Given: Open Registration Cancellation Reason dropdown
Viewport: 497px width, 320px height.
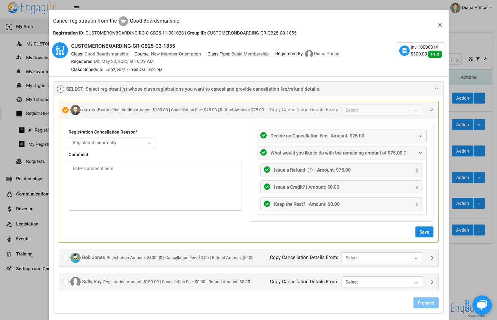Looking at the screenshot, I should coord(112,143).
